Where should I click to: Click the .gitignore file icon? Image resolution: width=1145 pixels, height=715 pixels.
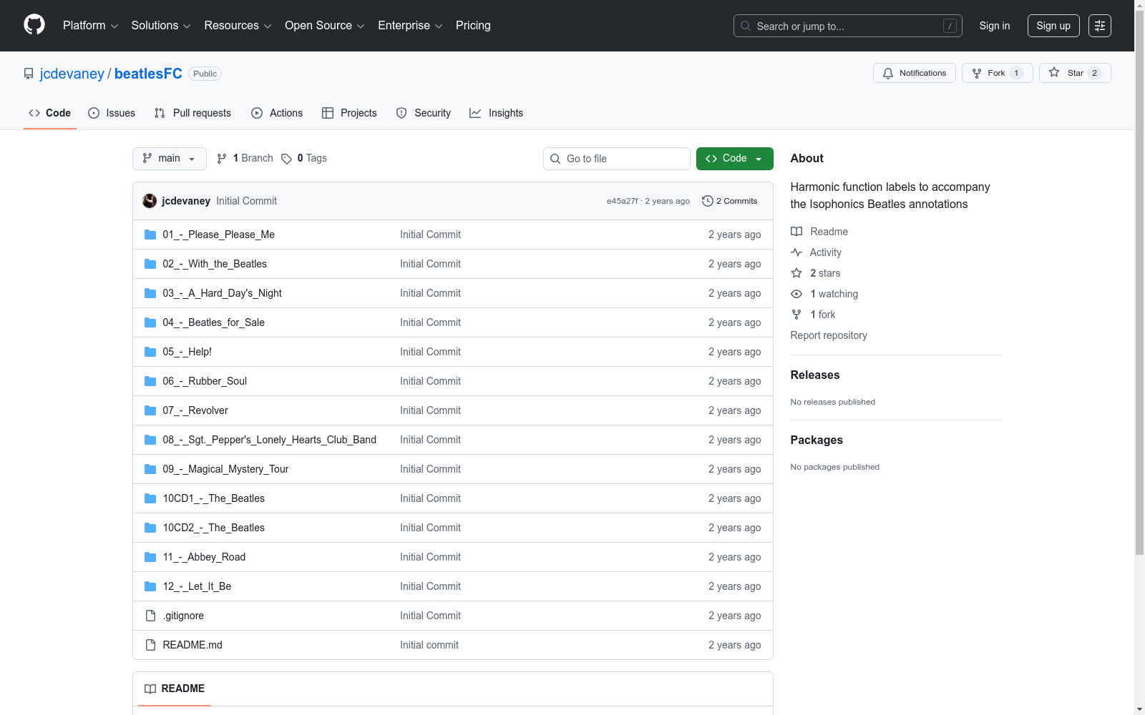coord(150,616)
